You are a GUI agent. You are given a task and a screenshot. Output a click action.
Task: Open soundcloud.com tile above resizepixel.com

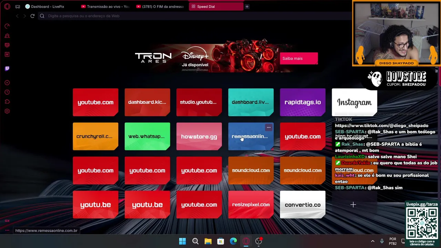(x=251, y=170)
